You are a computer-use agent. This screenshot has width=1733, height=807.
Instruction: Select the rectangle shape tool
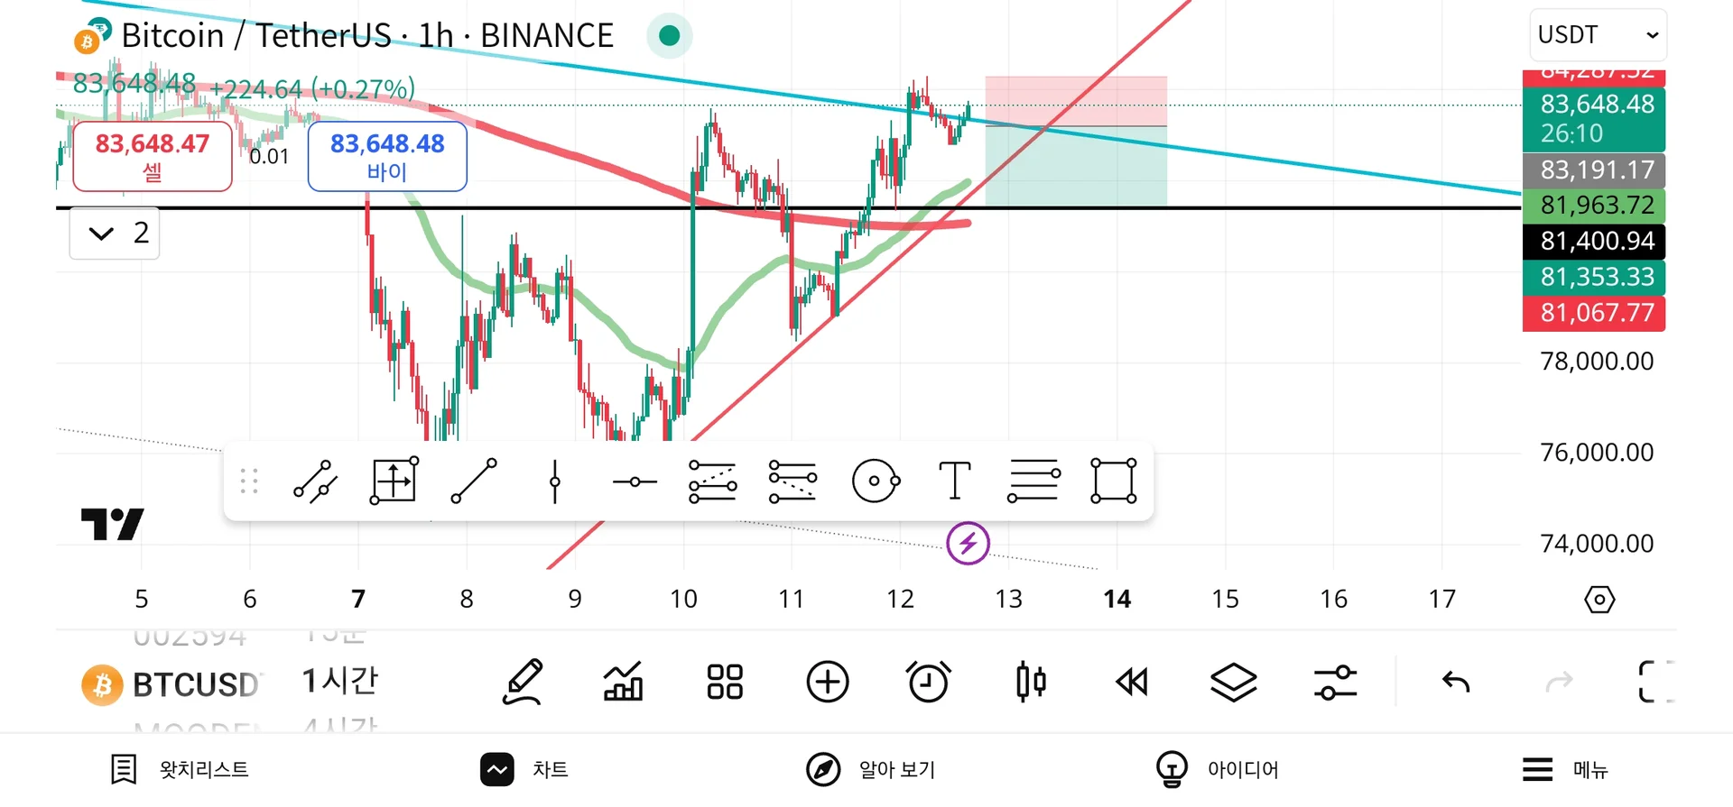pos(1113,481)
